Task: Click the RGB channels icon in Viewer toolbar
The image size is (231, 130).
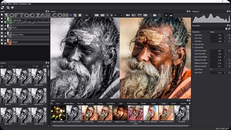Action: (70, 15)
